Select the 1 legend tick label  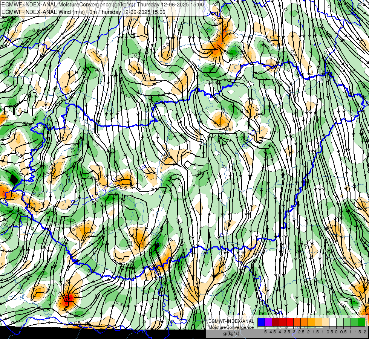pyautogui.click(x=351, y=332)
